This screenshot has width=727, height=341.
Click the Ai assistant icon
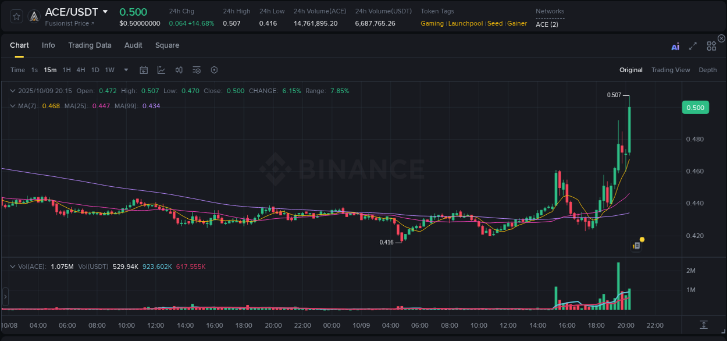point(675,45)
